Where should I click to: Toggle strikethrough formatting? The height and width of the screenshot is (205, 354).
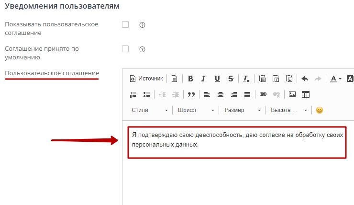231,79
